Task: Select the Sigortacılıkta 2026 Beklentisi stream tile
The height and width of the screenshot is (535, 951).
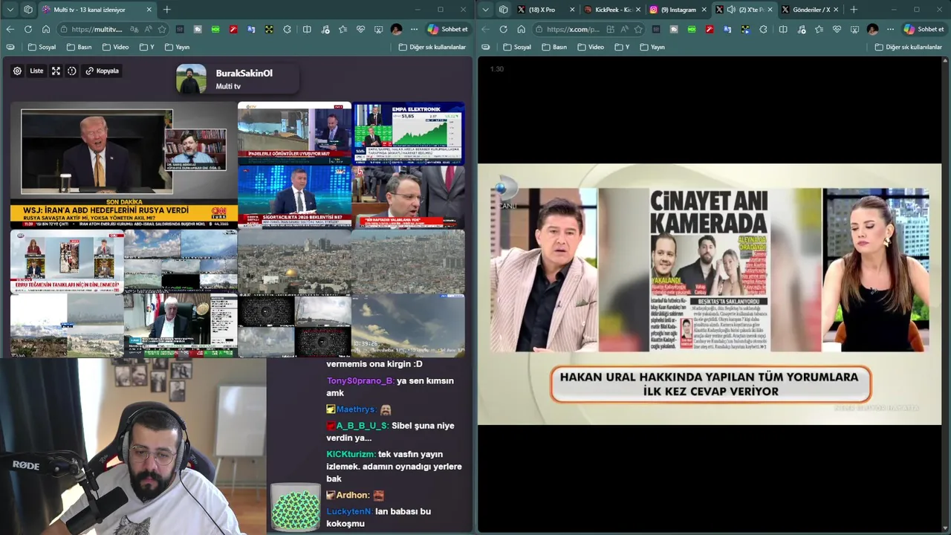Action: coord(294,197)
